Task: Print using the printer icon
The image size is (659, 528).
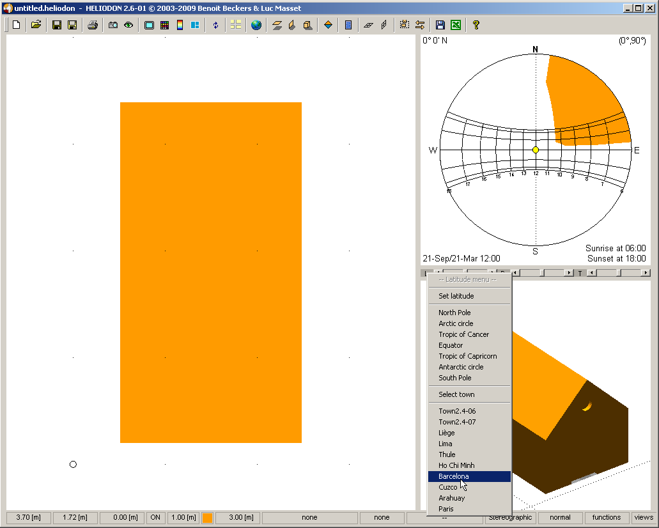Action: pyautogui.click(x=93, y=25)
